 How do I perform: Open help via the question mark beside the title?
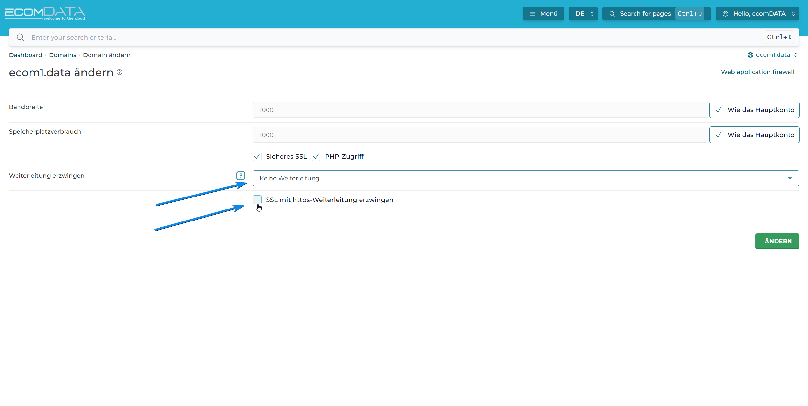(119, 72)
